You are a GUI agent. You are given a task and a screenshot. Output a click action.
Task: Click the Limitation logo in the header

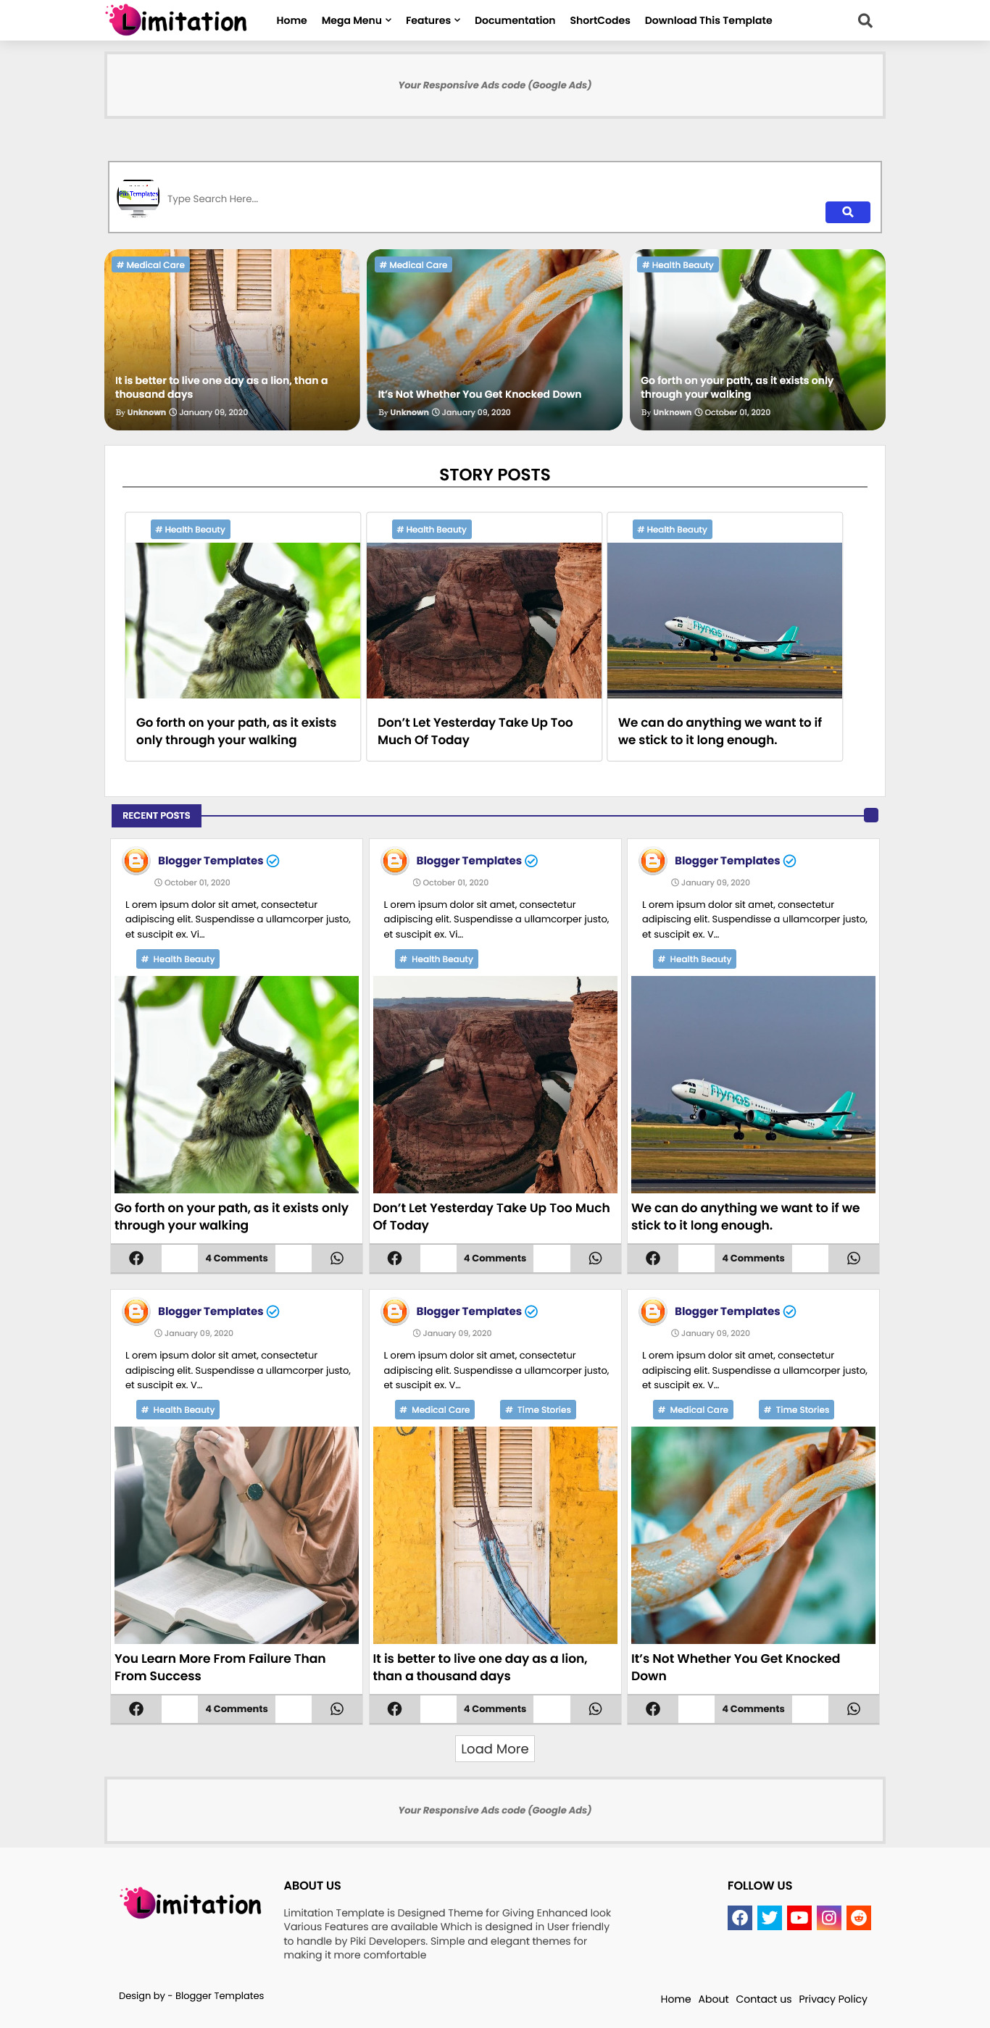coord(176,20)
